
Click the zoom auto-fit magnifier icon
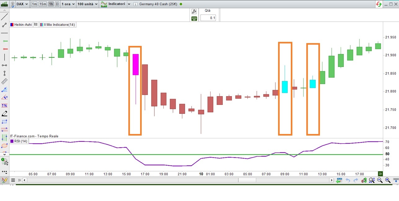click(372, 181)
